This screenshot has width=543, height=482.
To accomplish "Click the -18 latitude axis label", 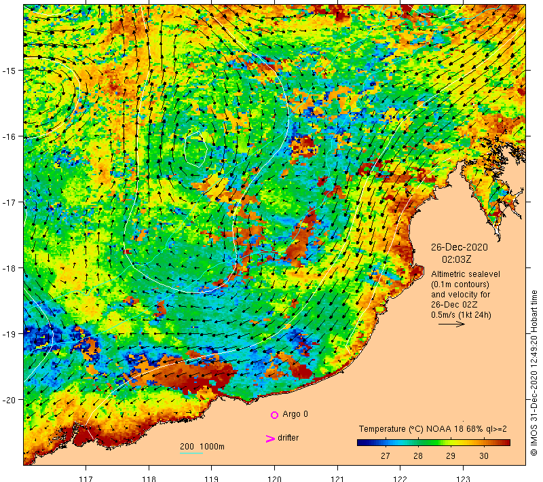I will (10, 268).
